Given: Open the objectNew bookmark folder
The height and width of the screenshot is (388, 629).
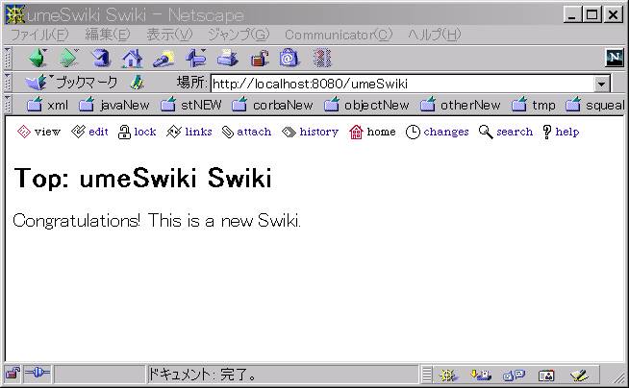Looking at the screenshot, I should pyautogui.click(x=366, y=105).
